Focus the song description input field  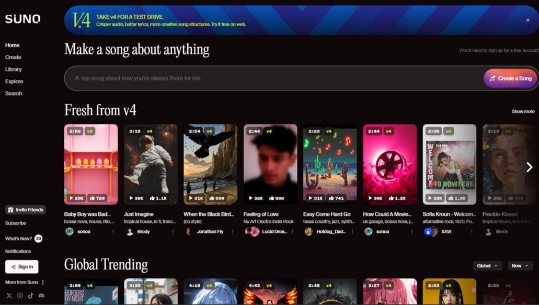click(x=274, y=78)
